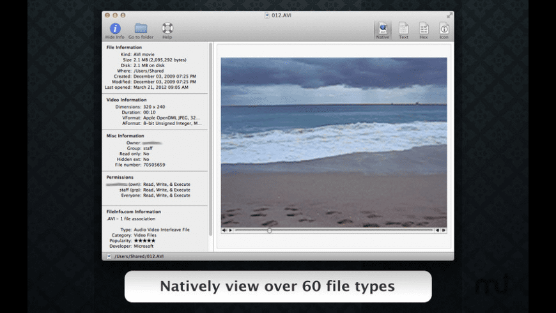Click the '8-bit Unsigned Integer' AFormat value
The width and height of the screenshot is (556, 313).
(x=173, y=123)
